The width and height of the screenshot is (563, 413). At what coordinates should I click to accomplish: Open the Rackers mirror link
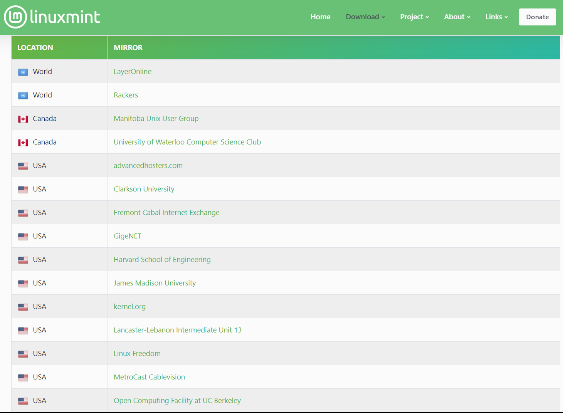click(126, 95)
